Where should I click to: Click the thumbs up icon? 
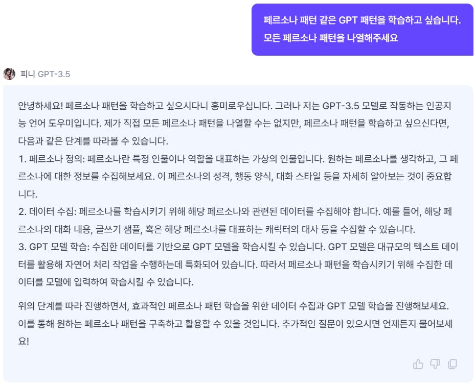[418, 364]
